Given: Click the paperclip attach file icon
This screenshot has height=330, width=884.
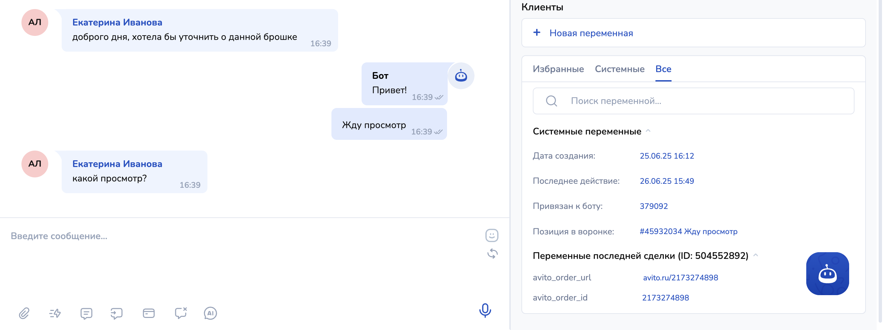Looking at the screenshot, I should 24,313.
